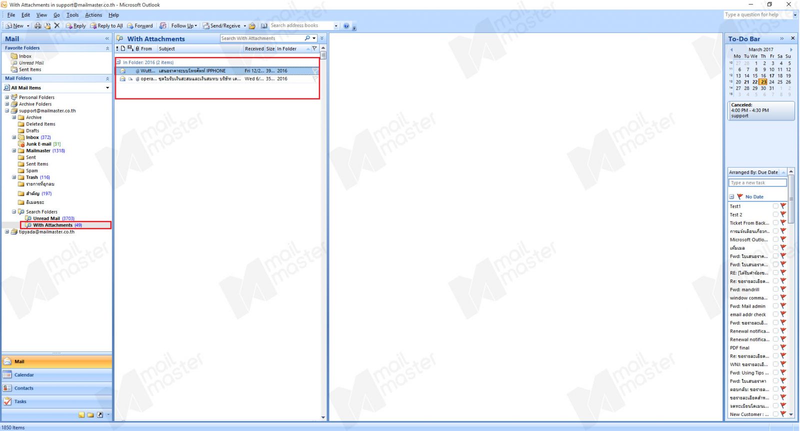Open the Go menu
This screenshot has height=431, width=800.
coord(56,15)
